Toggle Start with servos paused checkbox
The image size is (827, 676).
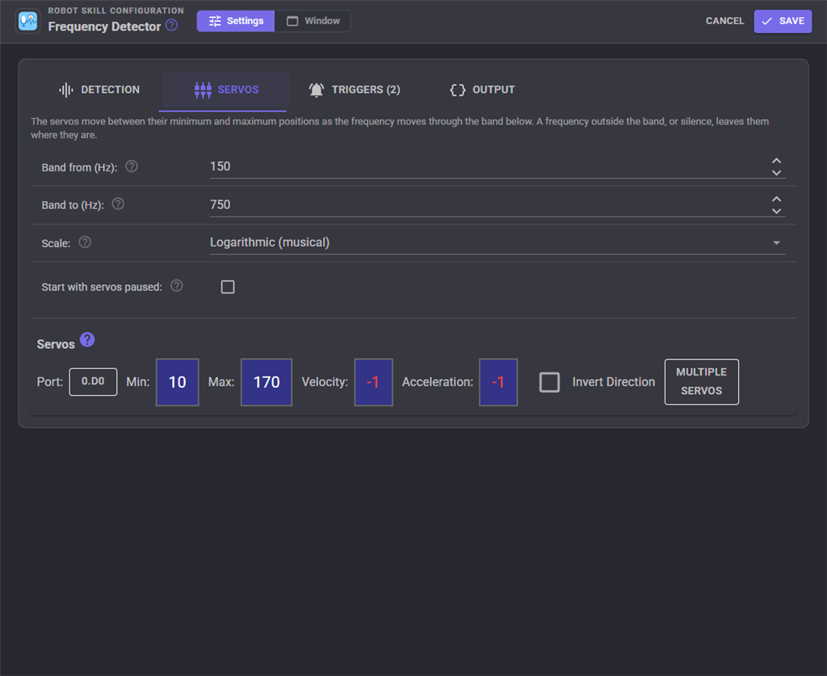[x=228, y=287]
